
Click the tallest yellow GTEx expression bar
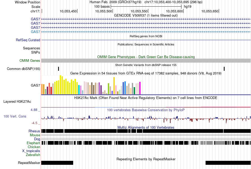point(60,85)
